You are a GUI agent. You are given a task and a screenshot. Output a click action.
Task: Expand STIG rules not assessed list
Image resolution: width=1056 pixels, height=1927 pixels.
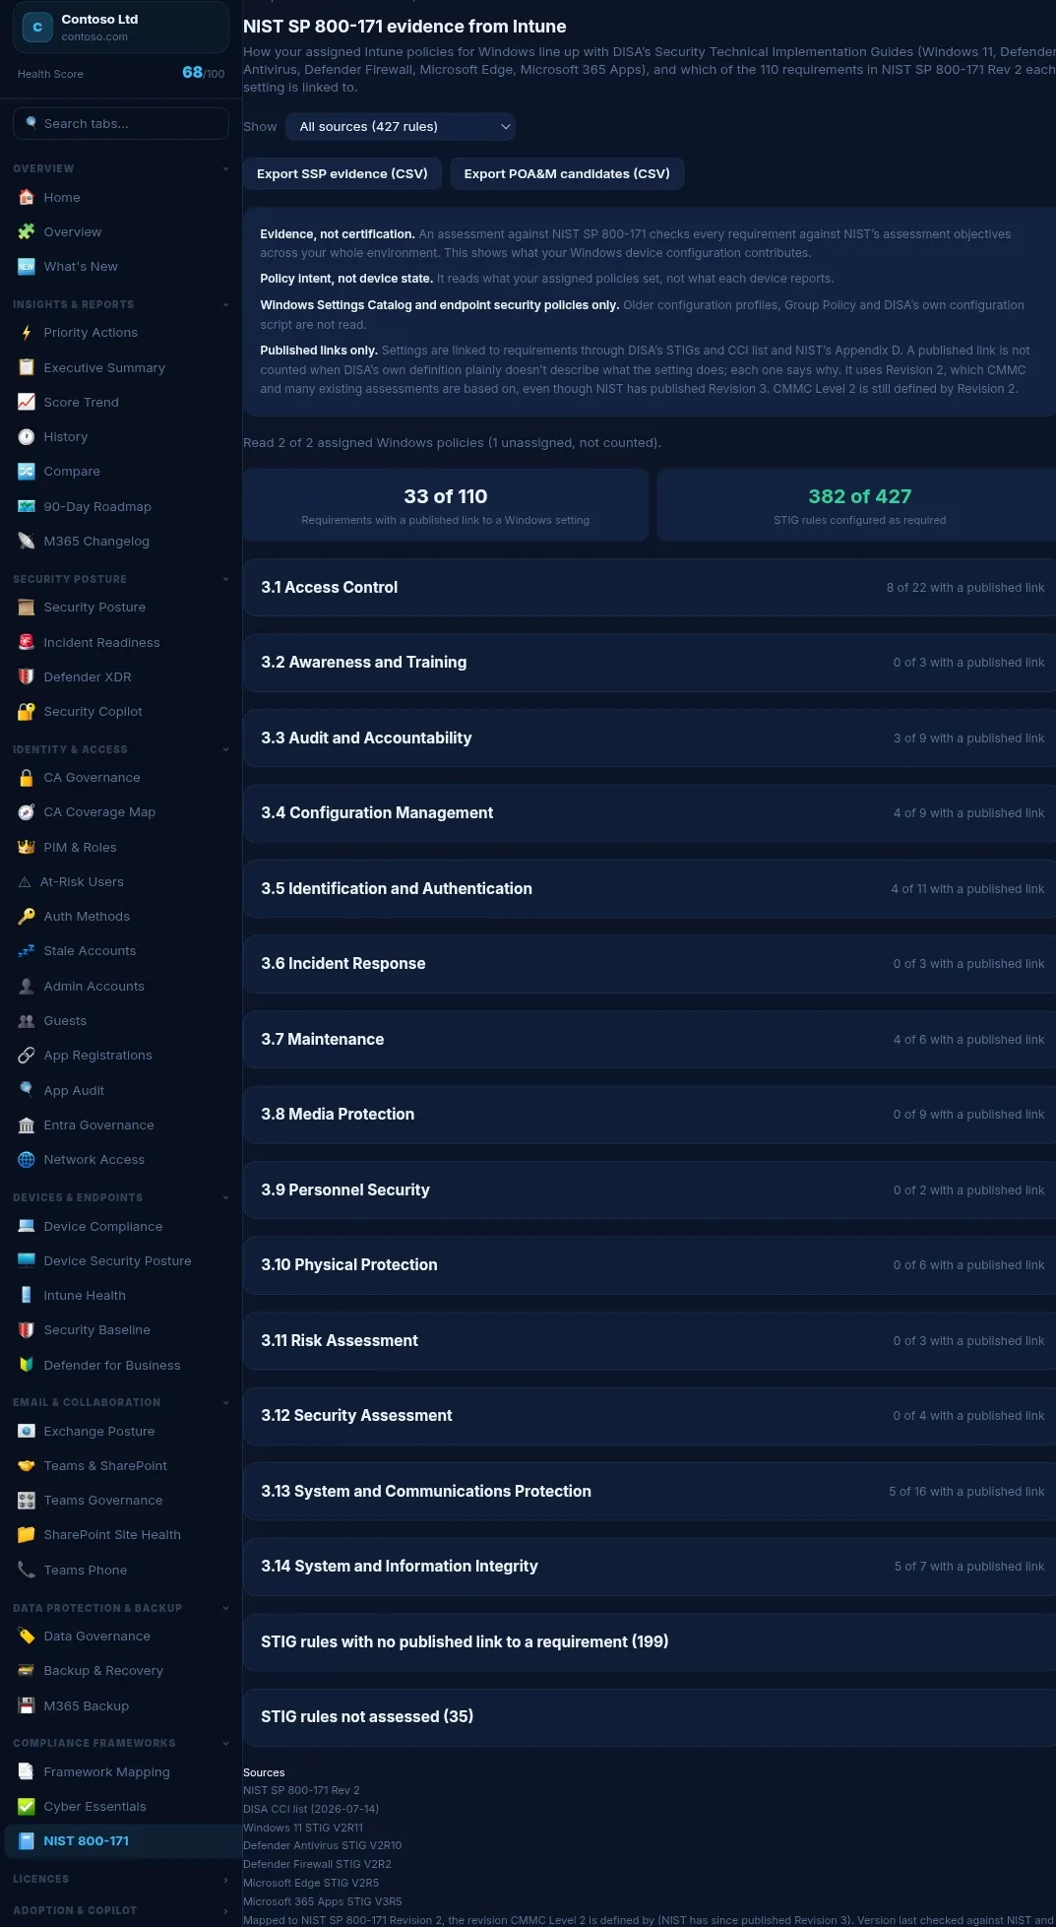(650, 1717)
